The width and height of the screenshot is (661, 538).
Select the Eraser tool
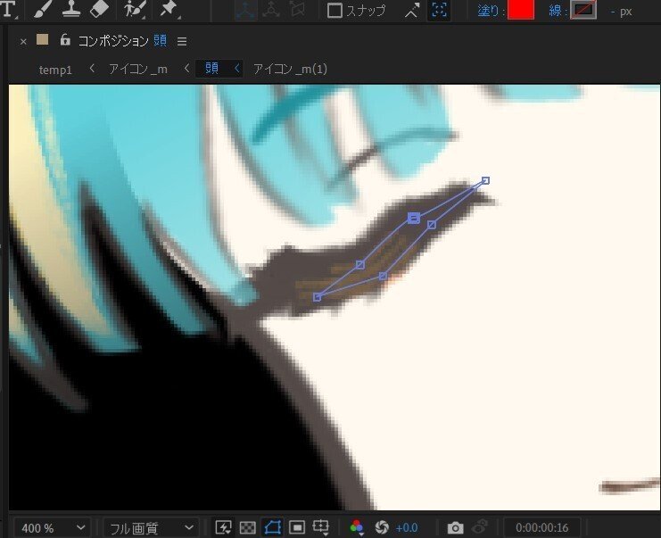(100, 9)
